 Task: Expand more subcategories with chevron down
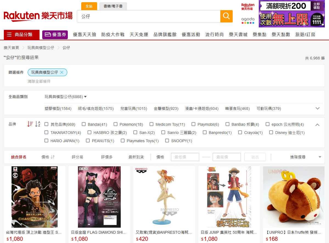(x=317, y=108)
